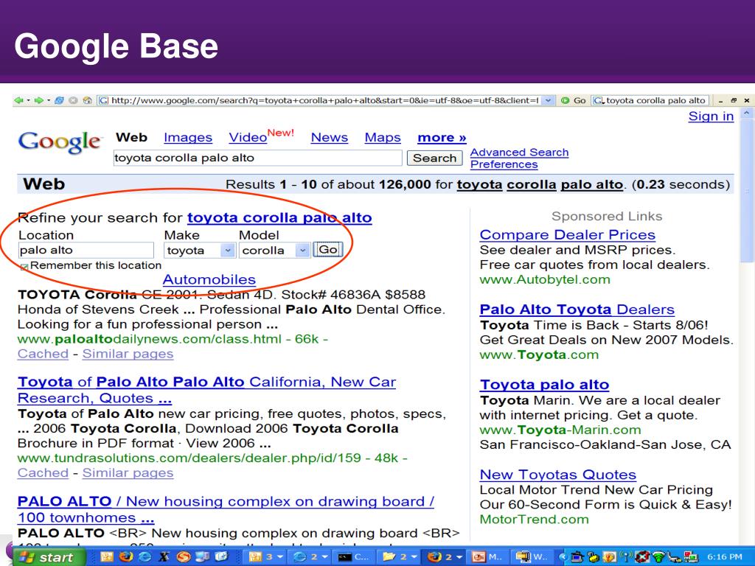Click the X icon in quick launch
Image resolution: width=755 pixels, height=566 pixels.
pyautogui.click(x=164, y=557)
